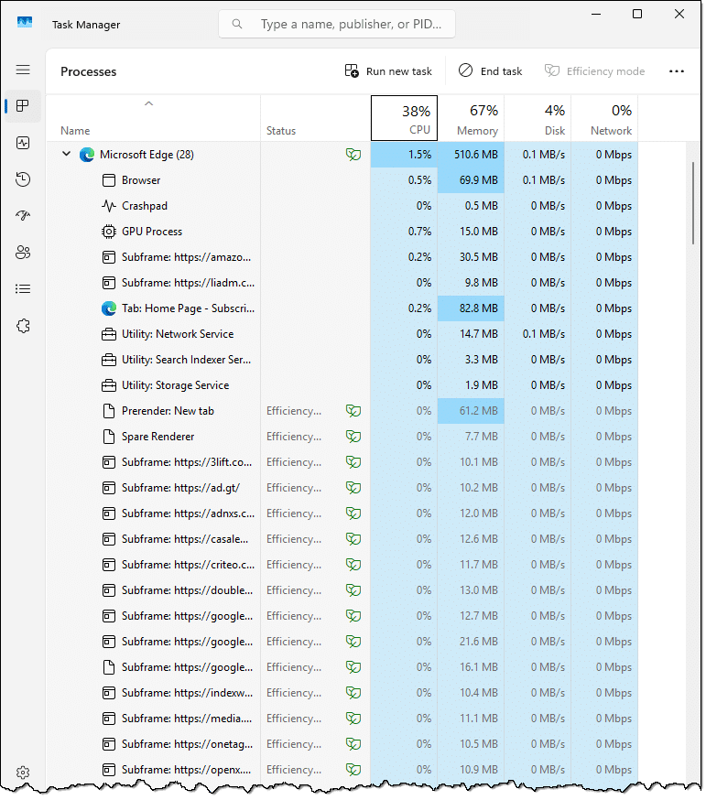Click Run new task
This screenshot has height=800, width=706.
coord(388,71)
